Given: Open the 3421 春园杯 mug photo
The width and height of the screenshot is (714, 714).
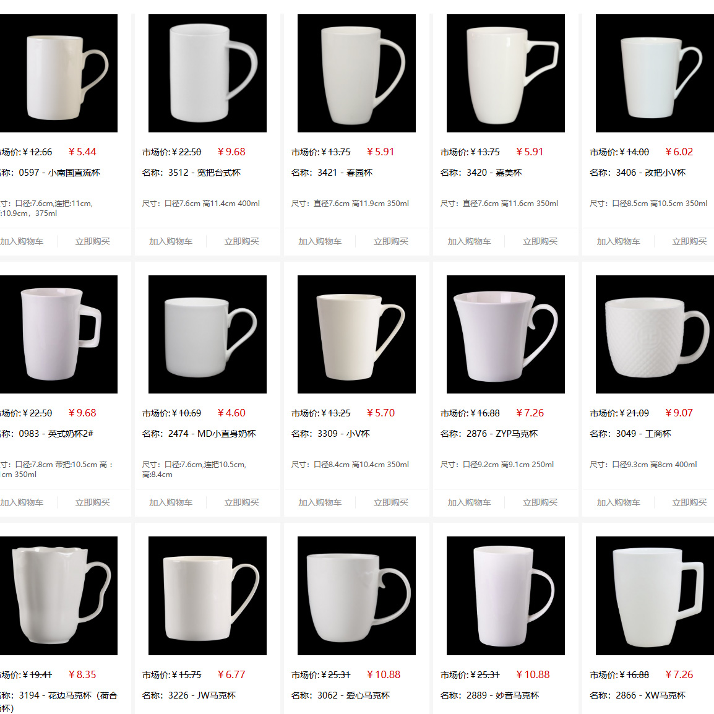Looking at the screenshot, I should point(356,73).
